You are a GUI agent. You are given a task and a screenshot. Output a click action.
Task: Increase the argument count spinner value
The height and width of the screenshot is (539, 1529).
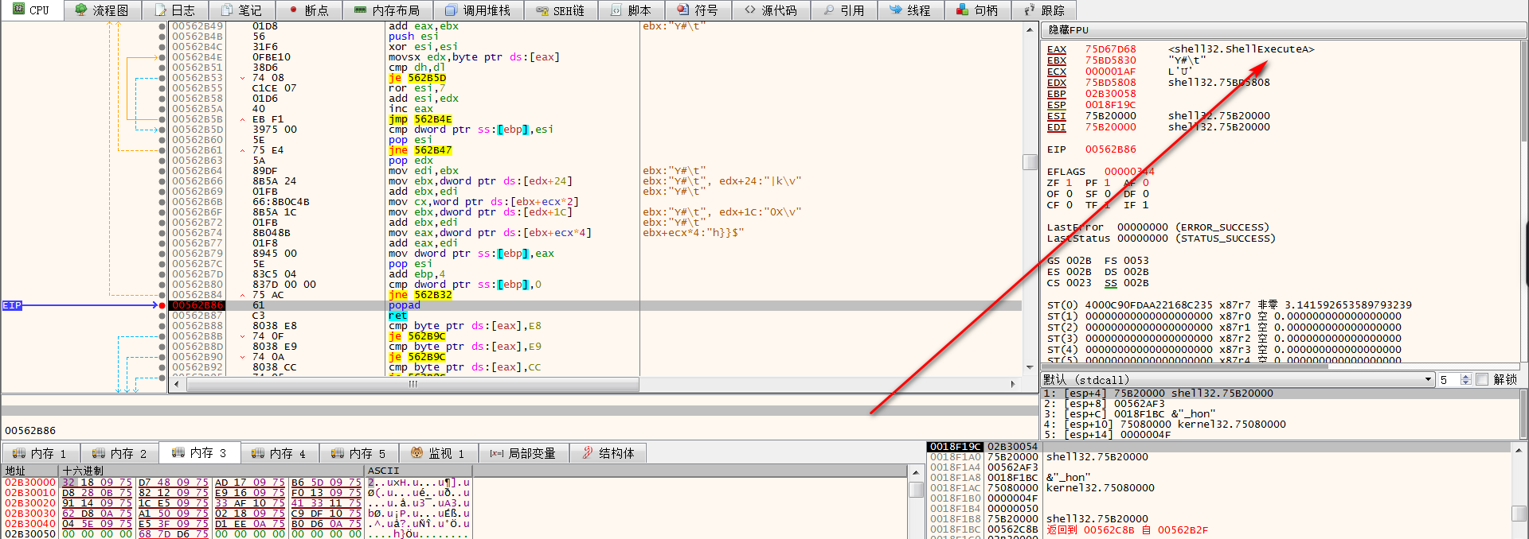point(1466,377)
